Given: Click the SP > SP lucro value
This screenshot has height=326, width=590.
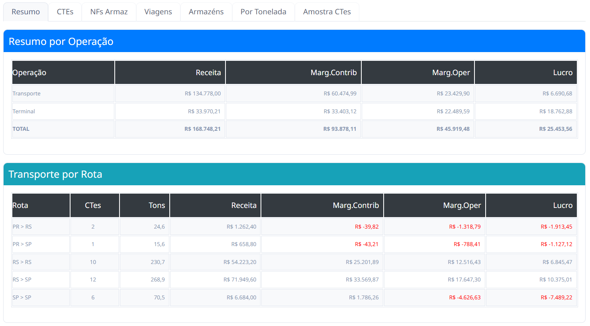Looking at the screenshot, I should tap(556, 298).
